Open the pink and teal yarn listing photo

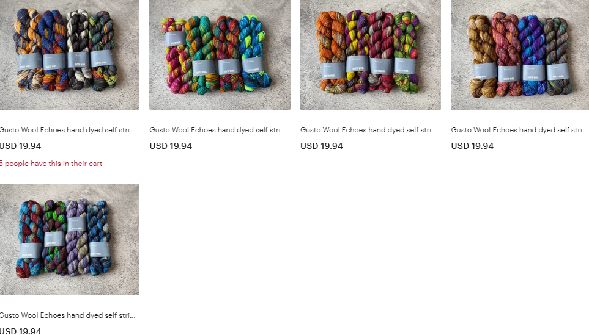pos(220,55)
